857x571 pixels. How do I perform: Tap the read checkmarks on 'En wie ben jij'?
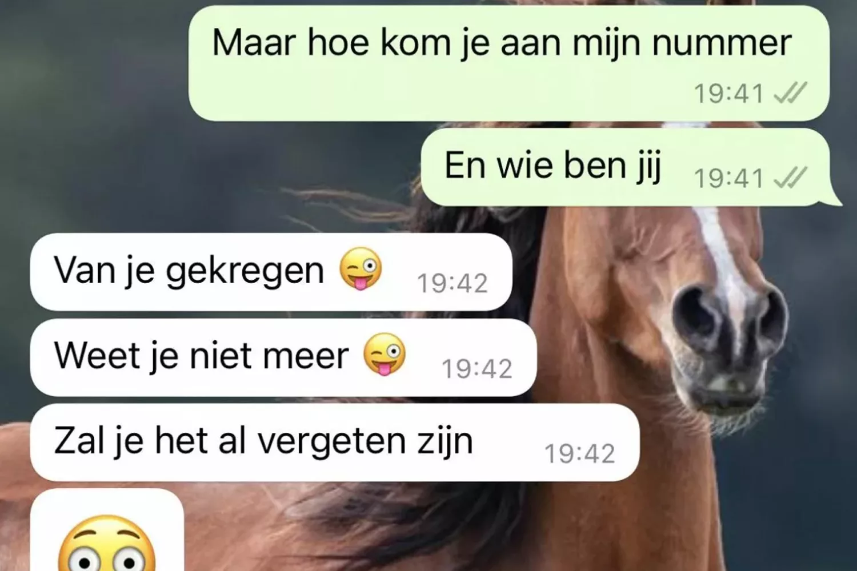point(790,178)
